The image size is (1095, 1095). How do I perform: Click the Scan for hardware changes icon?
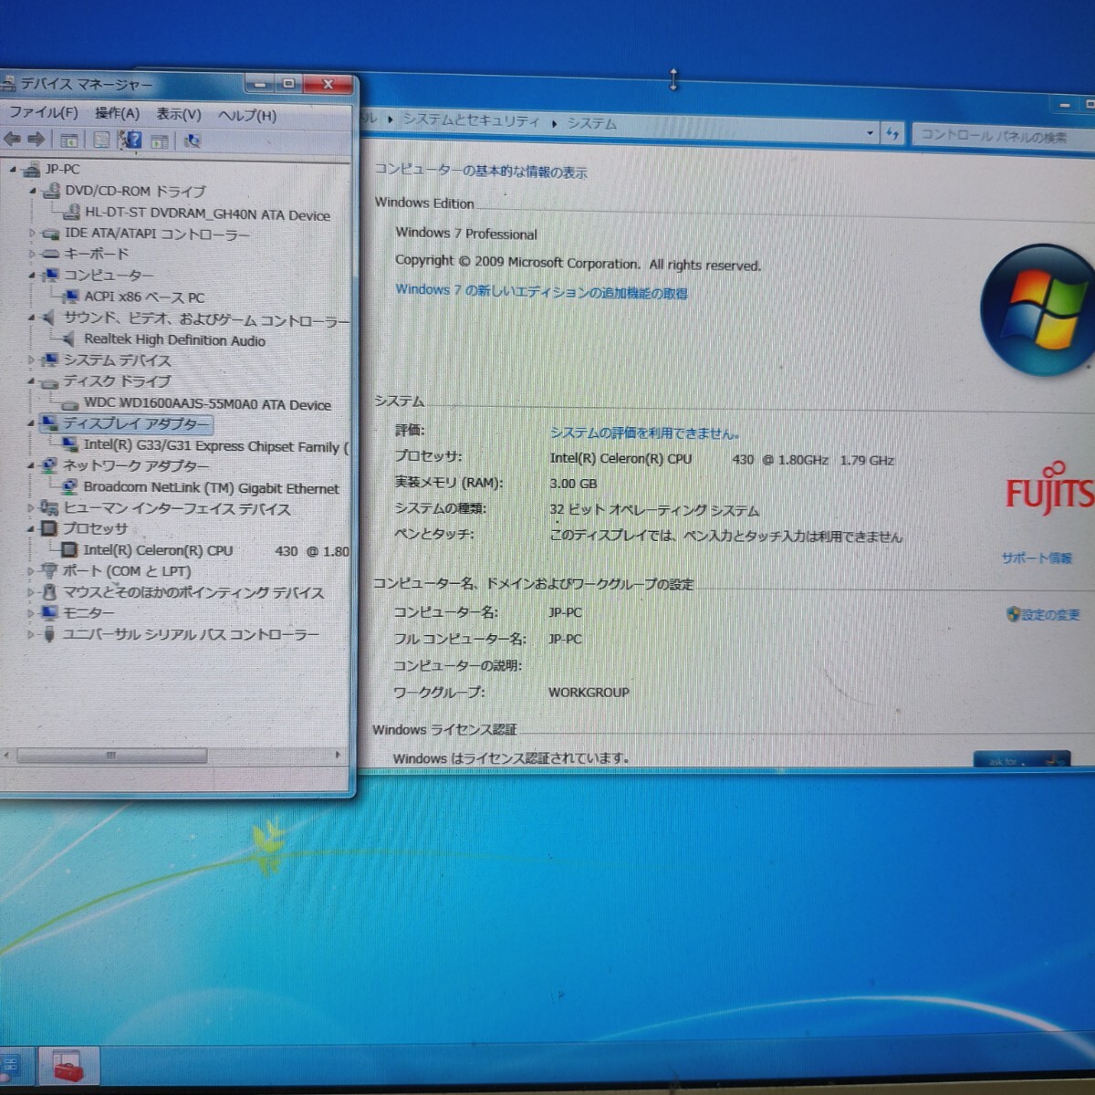point(192,141)
